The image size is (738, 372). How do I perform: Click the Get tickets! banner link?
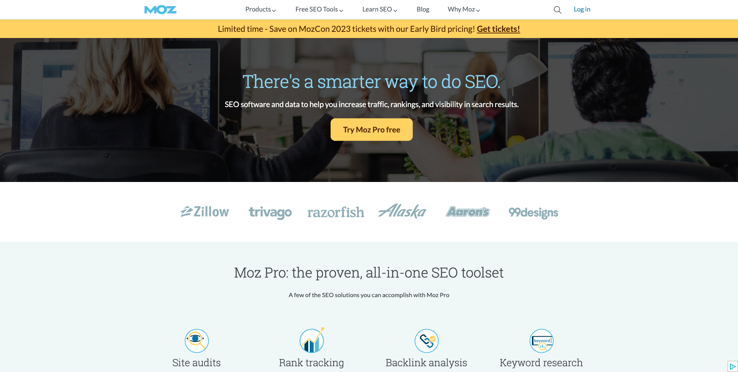498,29
